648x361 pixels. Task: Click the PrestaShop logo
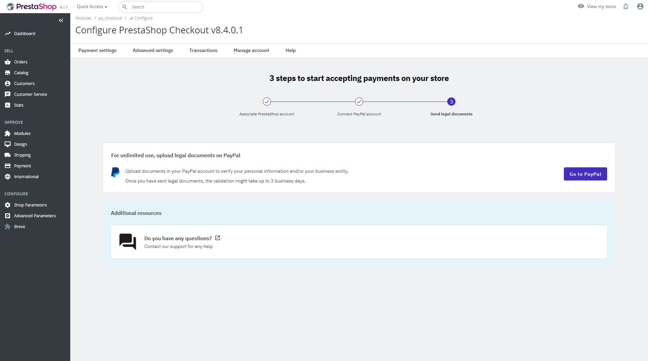tap(31, 7)
